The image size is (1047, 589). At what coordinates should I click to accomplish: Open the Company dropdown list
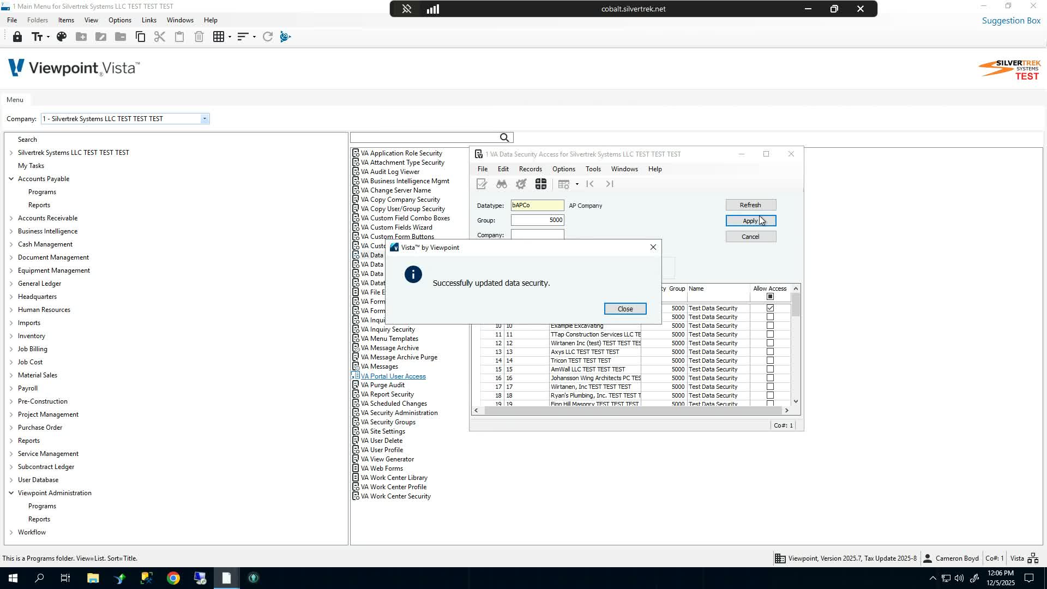click(x=204, y=119)
